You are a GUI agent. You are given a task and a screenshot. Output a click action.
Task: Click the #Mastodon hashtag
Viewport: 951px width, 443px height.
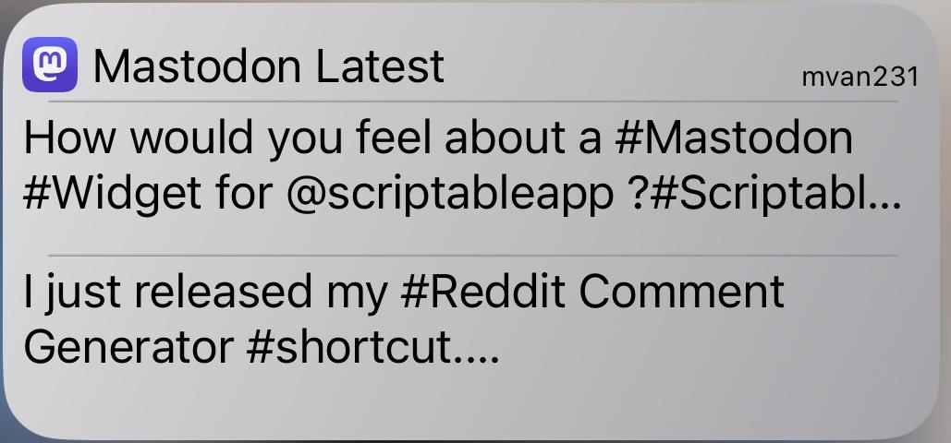pos(733,138)
